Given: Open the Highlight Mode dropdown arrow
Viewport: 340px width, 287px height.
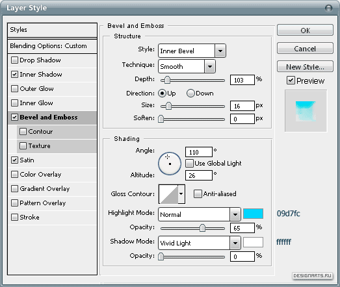Looking at the screenshot, I should pyautogui.click(x=235, y=214).
